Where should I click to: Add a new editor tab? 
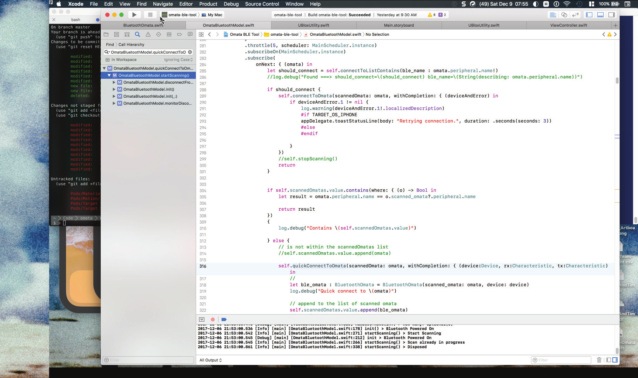616,25
